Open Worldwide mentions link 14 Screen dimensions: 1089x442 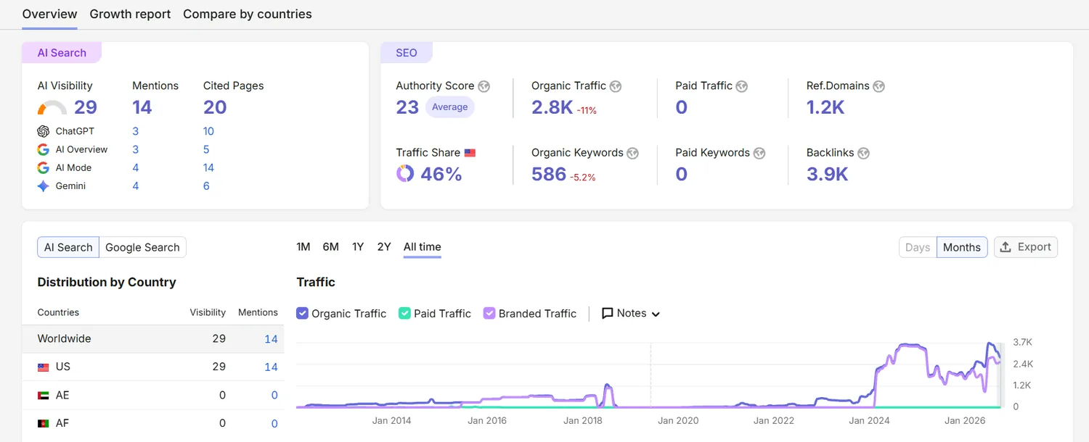271,339
